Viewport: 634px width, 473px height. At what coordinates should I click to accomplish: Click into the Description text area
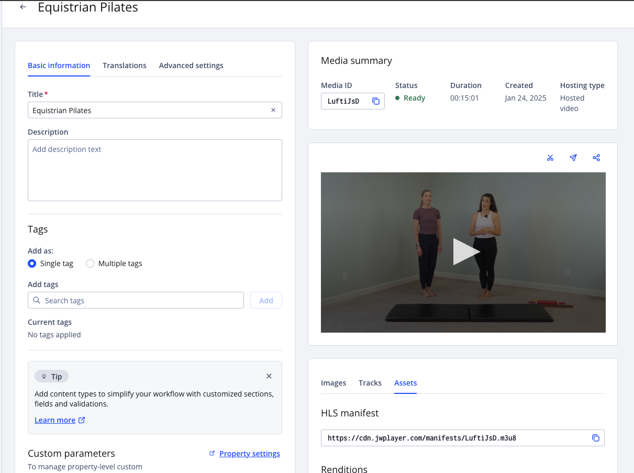point(155,170)
